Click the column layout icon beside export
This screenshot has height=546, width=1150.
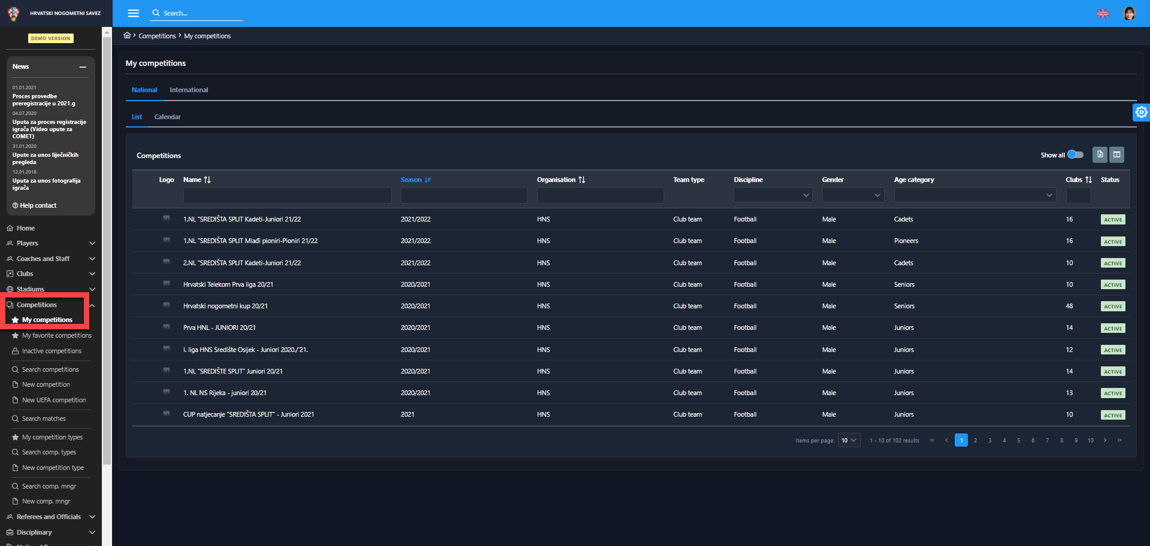[x=1116, y=154]
